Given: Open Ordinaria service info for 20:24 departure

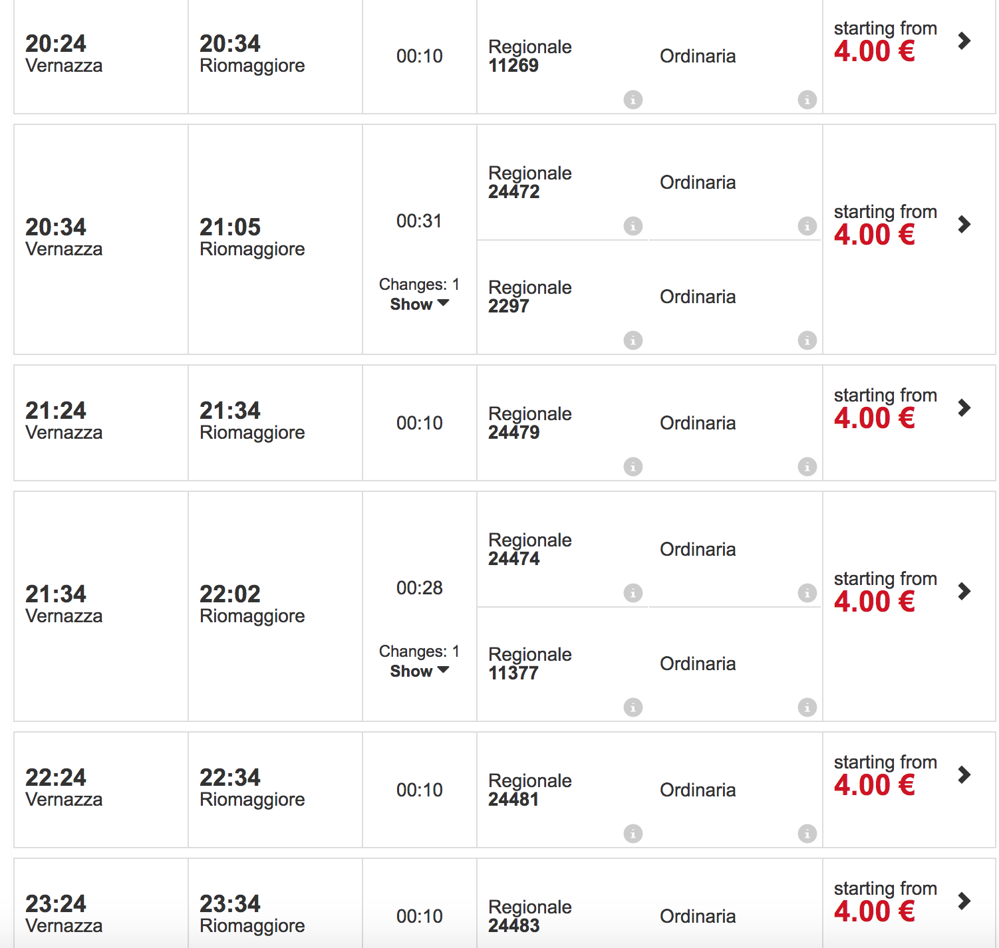Looking at the screenshot, I should 807,100.
